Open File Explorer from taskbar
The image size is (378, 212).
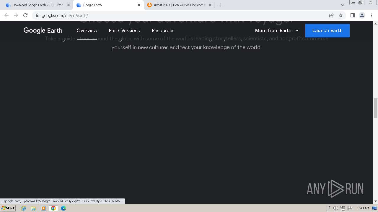coord(33,208)
